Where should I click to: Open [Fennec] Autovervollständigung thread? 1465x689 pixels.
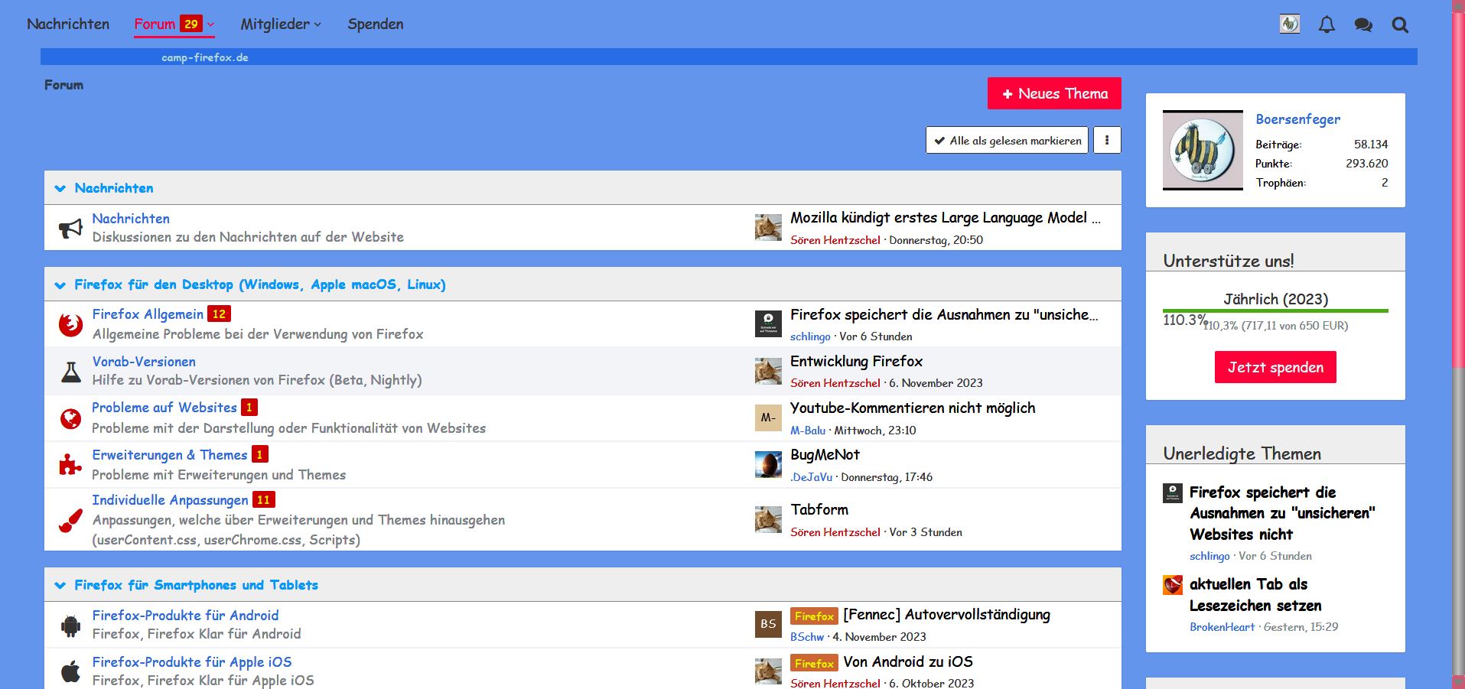click(946, 615)
